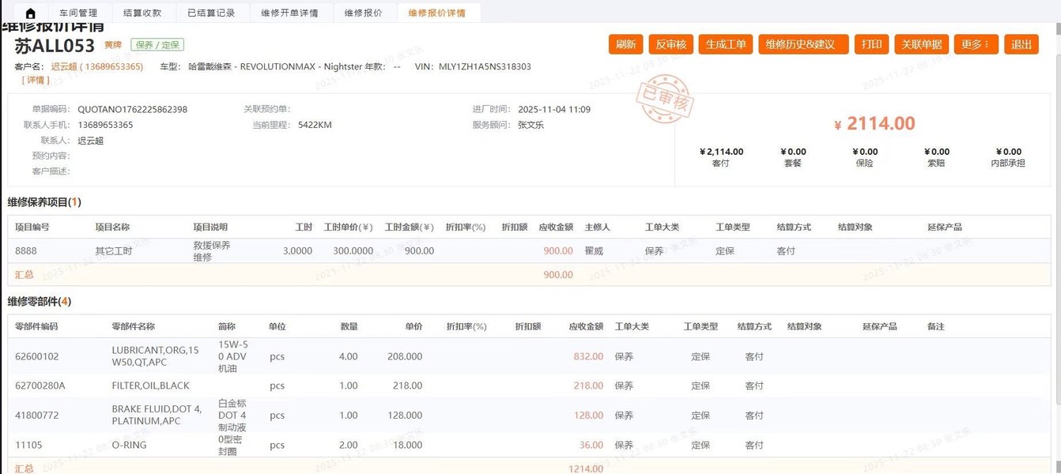Click the 汇总 link in maintenance items table
The height and width of the screenshot is (474, 1061).
24,274
